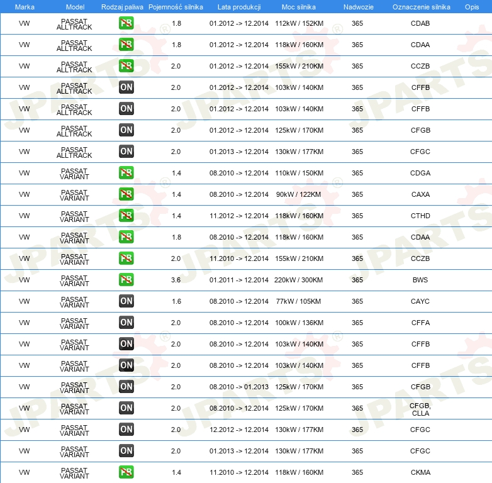This screenshot has width=492, height=483.
Task: Click engine code CFFA
Action: 420,323
